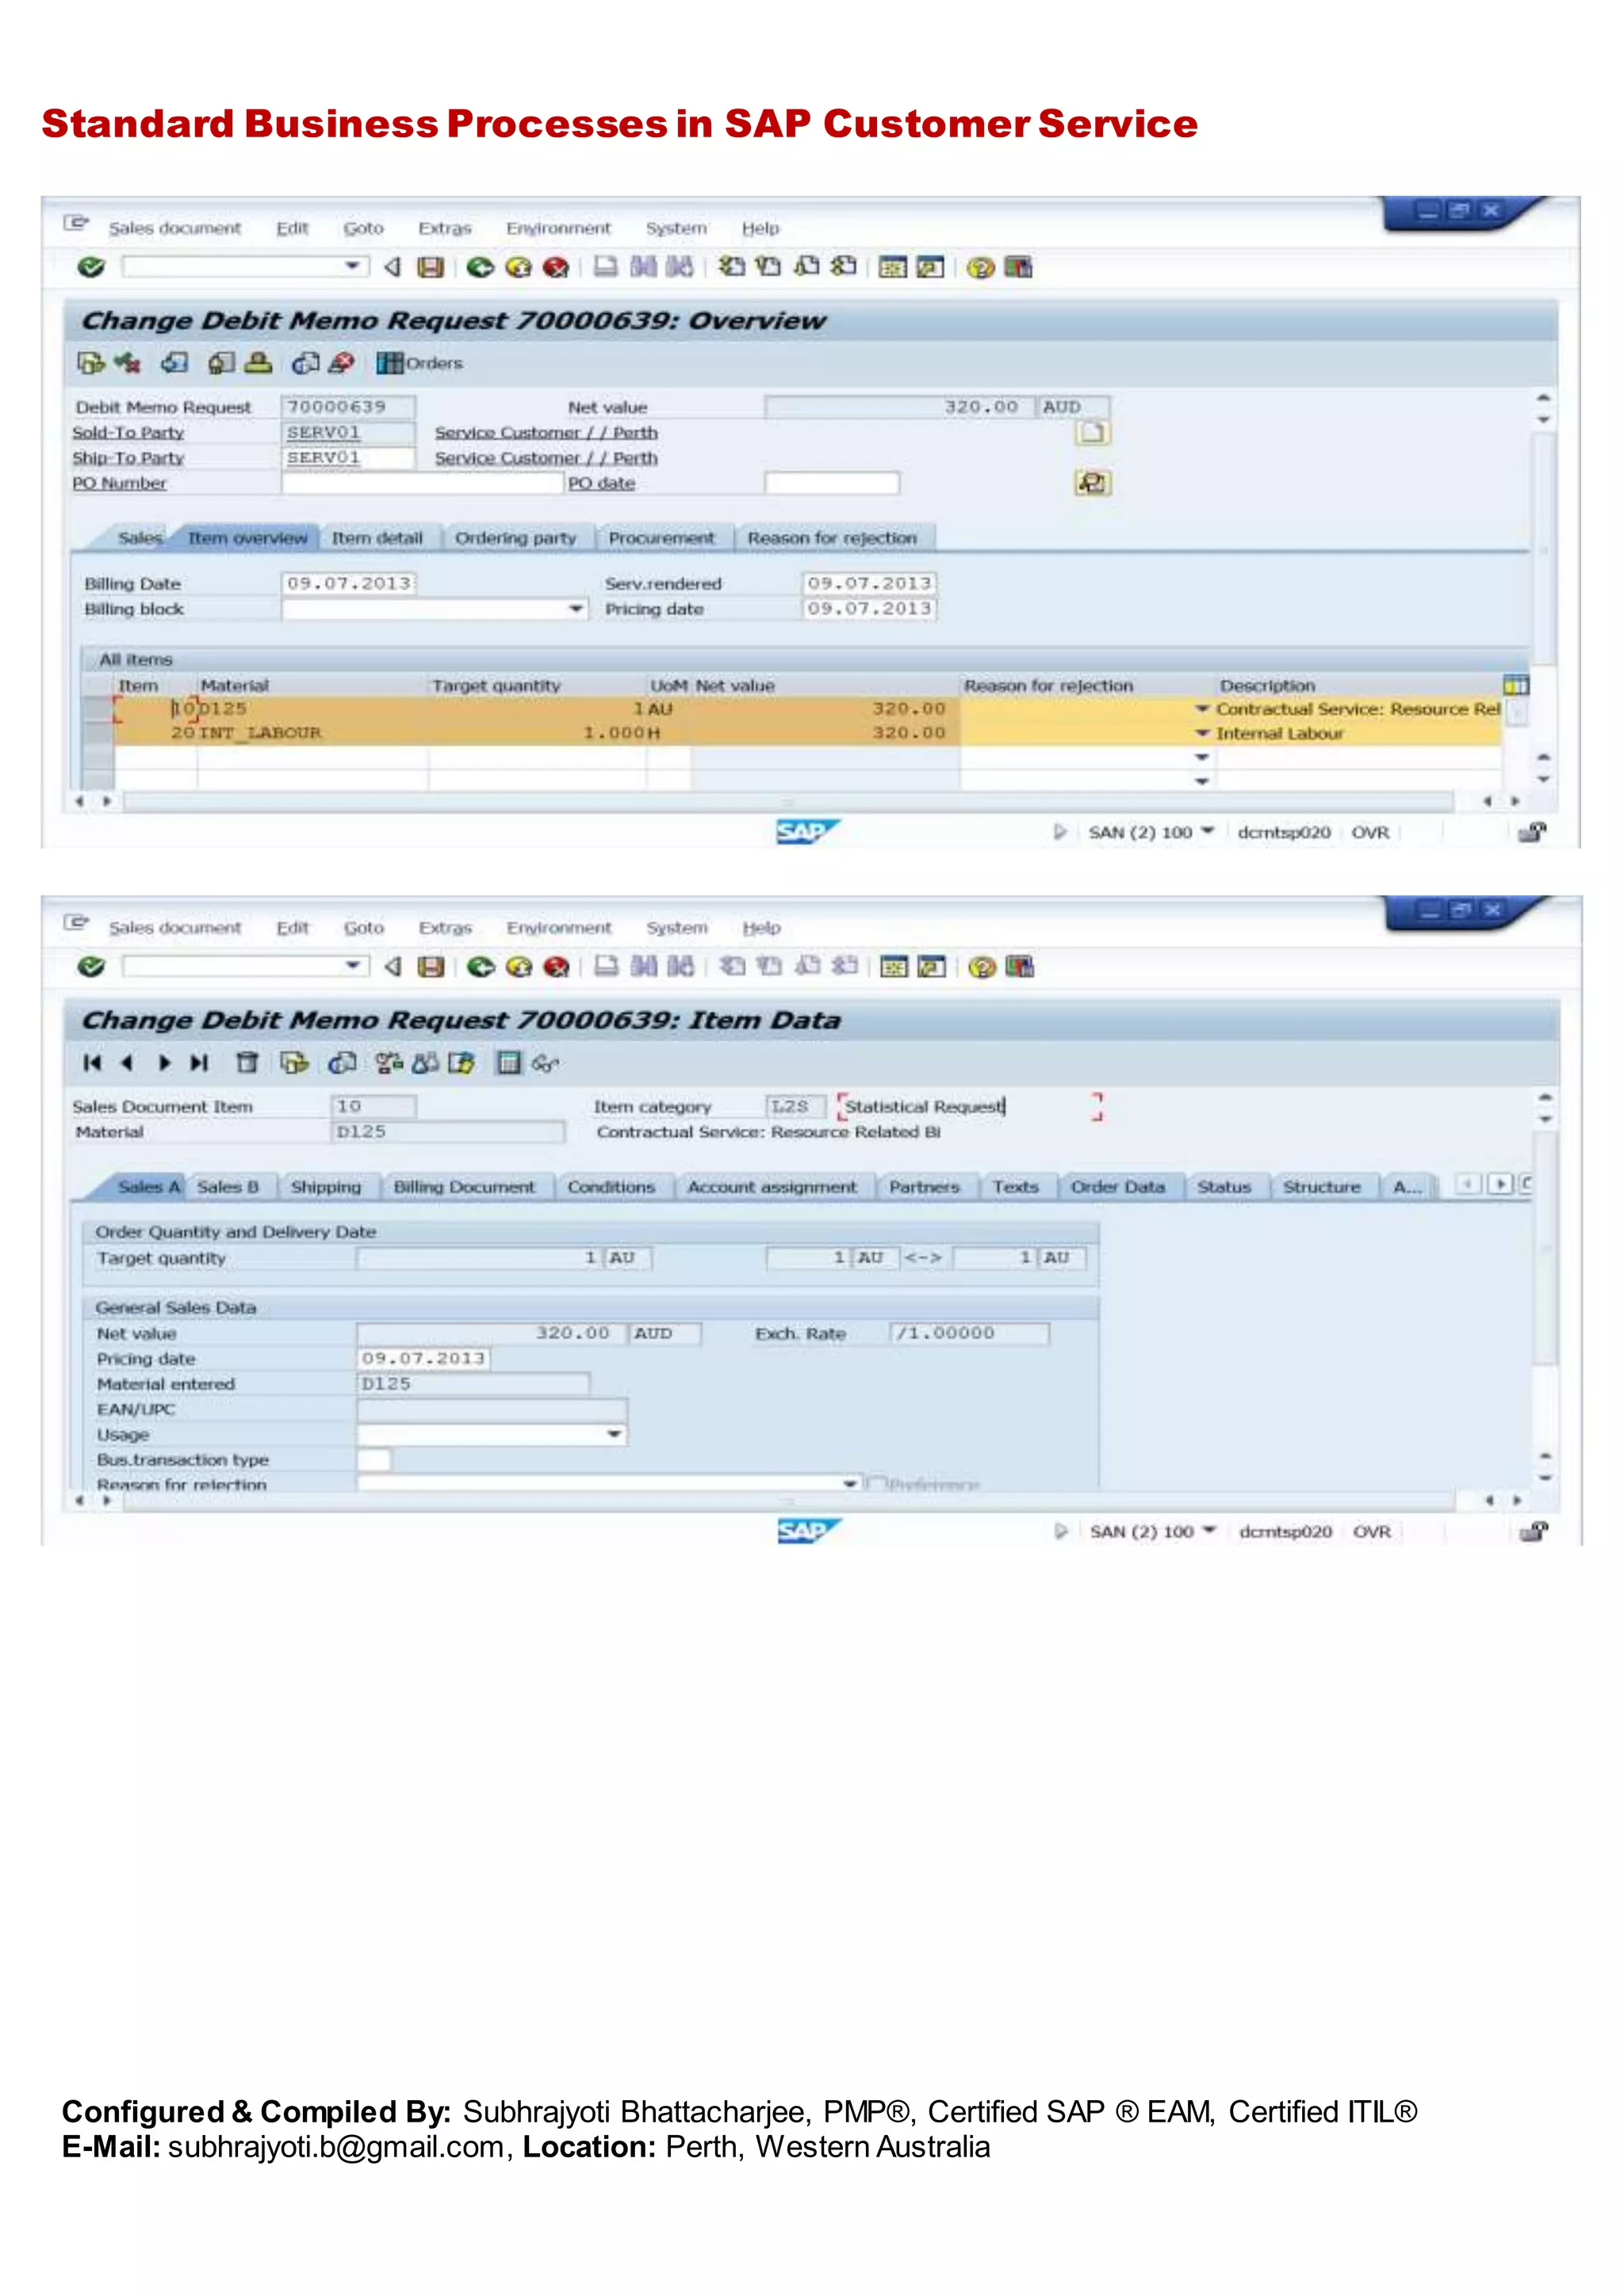Click into the Billing Date field

tap(348, 583)
